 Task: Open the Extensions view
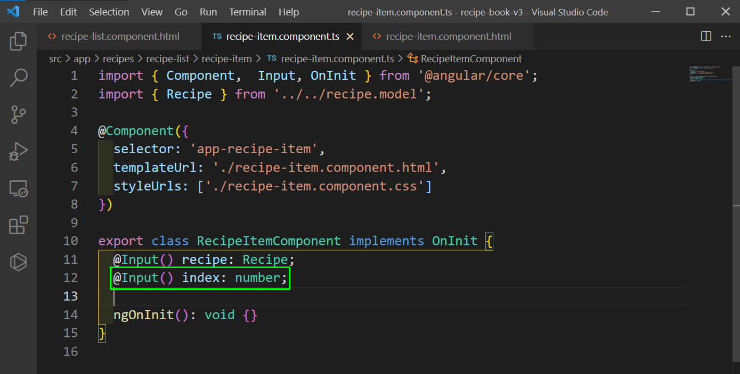point(18,225)
